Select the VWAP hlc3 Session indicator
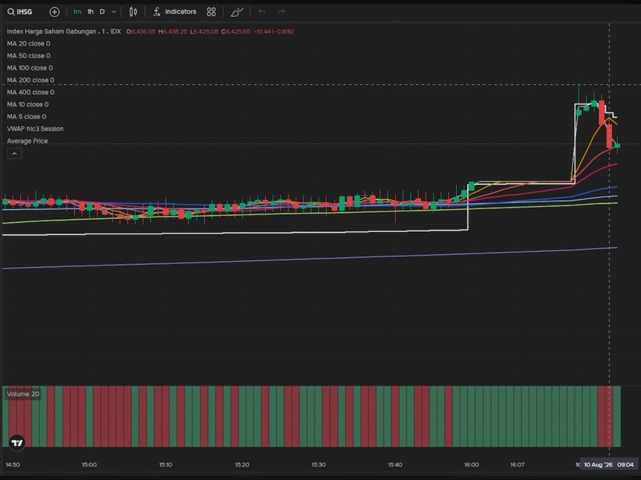Viewport: 641px width, 480px height. pos(35,129)
